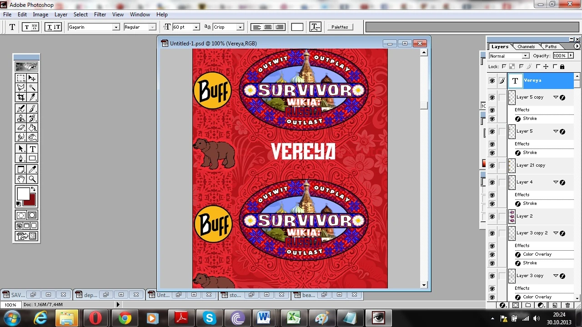
Task: Add layer style from Layers panel footer
Action: [x=502, y=305]
